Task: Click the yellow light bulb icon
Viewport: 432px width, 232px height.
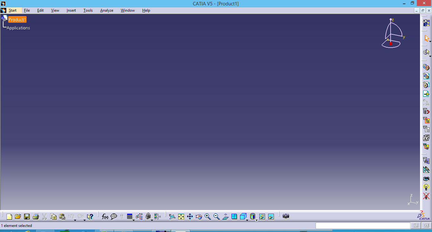Action: coord(426,187)
